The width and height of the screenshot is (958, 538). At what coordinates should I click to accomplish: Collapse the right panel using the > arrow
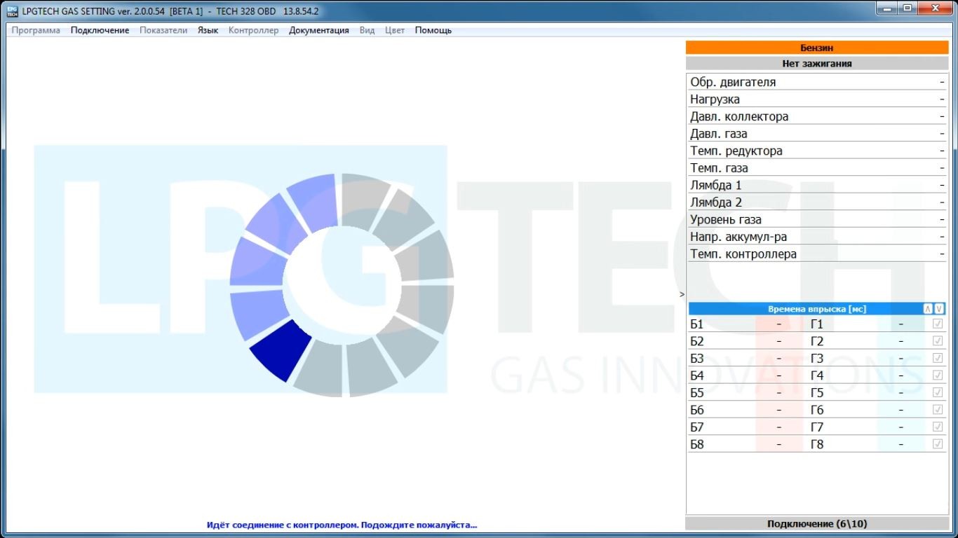pos(682,294)
